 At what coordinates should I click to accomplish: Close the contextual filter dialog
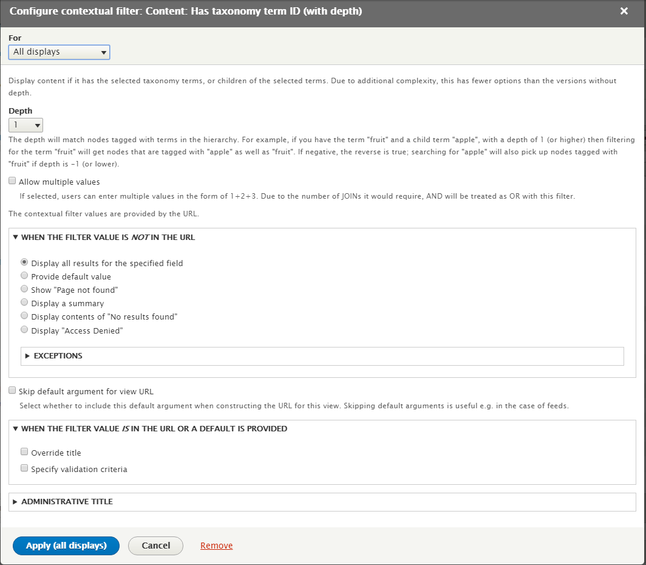[624, 11]
